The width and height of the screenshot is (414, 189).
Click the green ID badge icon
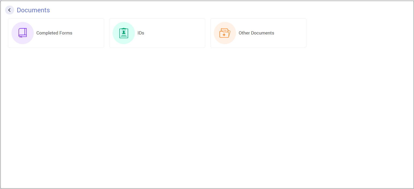pyautogui.click(x=124, y=33)
